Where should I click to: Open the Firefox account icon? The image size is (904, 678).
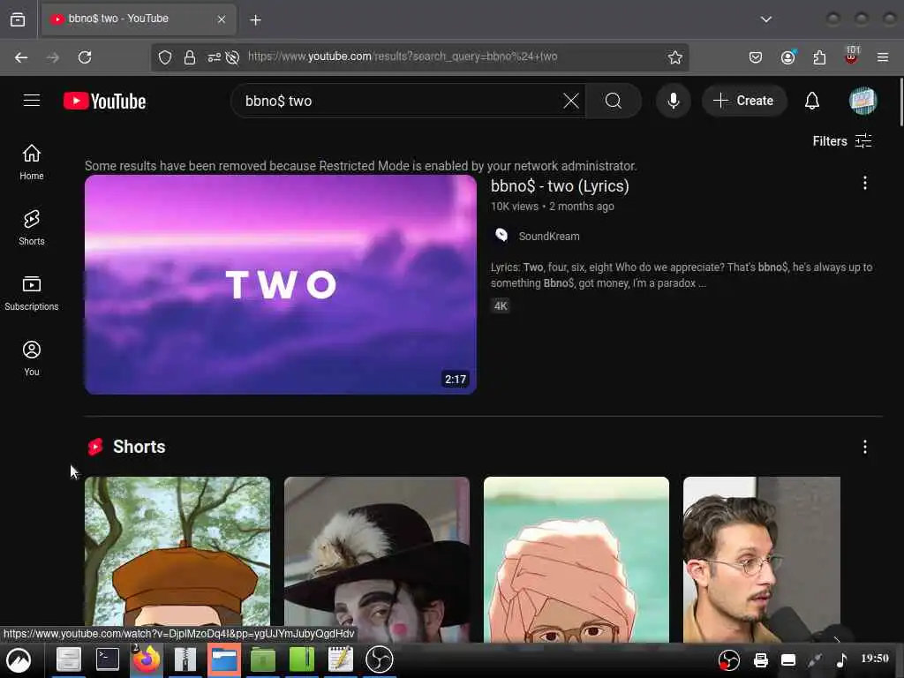787,57
